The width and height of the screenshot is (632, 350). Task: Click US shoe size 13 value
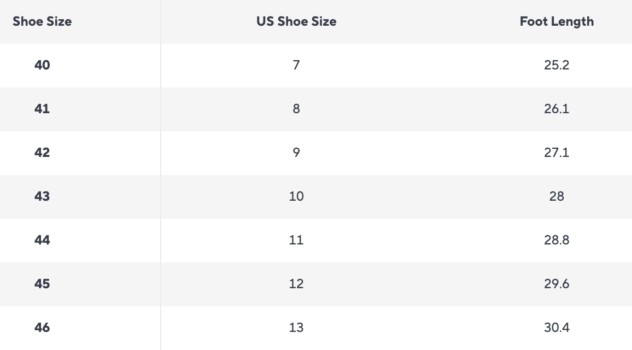pyautogui.click(x=296, y=328)
